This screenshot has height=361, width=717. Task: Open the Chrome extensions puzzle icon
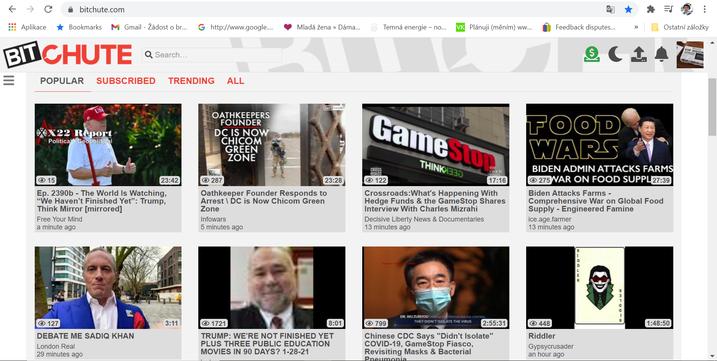click(x=651, y=9)
